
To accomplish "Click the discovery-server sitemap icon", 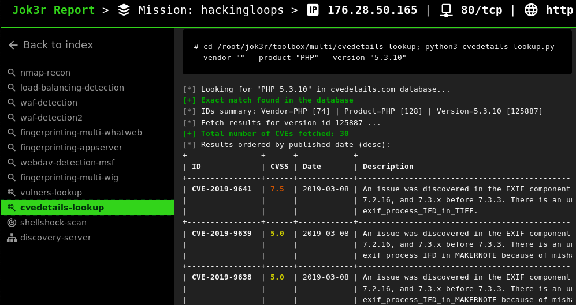I will (12, 238).
